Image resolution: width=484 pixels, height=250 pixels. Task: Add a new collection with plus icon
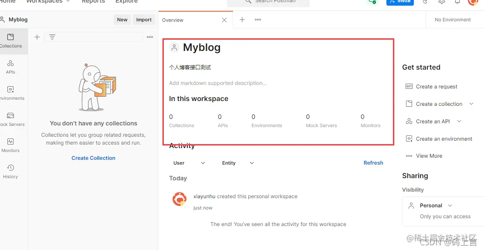(37, 37)
